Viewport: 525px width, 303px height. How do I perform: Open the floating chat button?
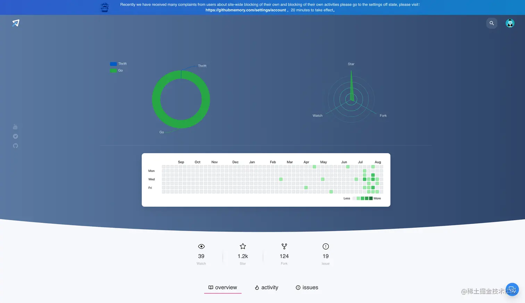(512, 289)
